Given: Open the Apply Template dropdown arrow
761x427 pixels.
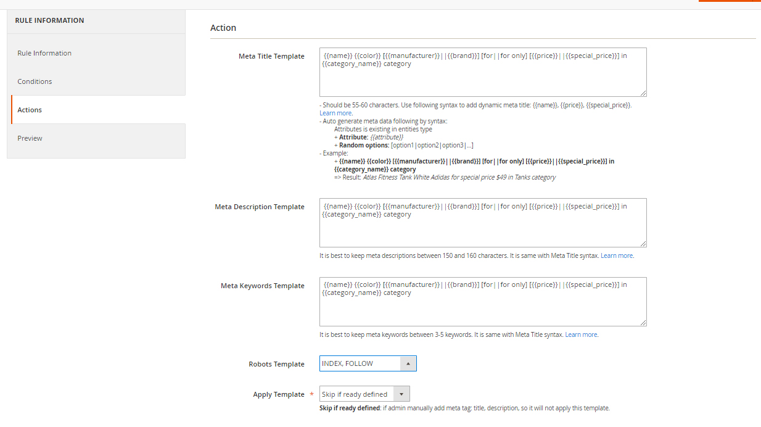Looking at the screenshot, I should (x=401, y=394).
